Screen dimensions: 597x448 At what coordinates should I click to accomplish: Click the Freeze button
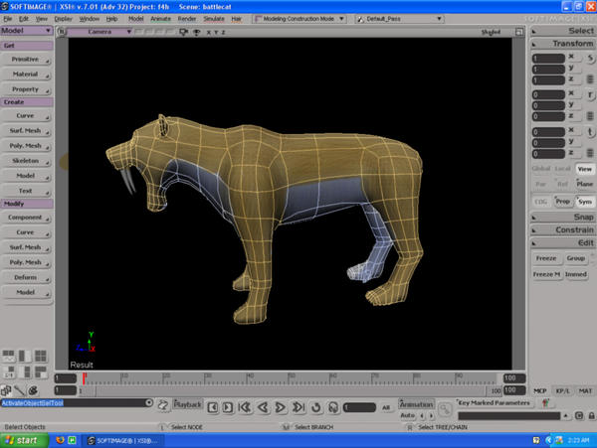pyautogui.click(x=546, y=258)
